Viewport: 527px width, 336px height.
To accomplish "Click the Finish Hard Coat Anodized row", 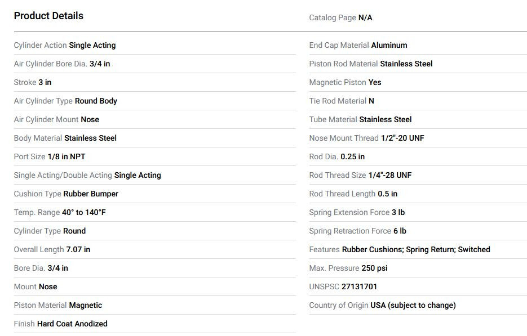I will point(60,324).
